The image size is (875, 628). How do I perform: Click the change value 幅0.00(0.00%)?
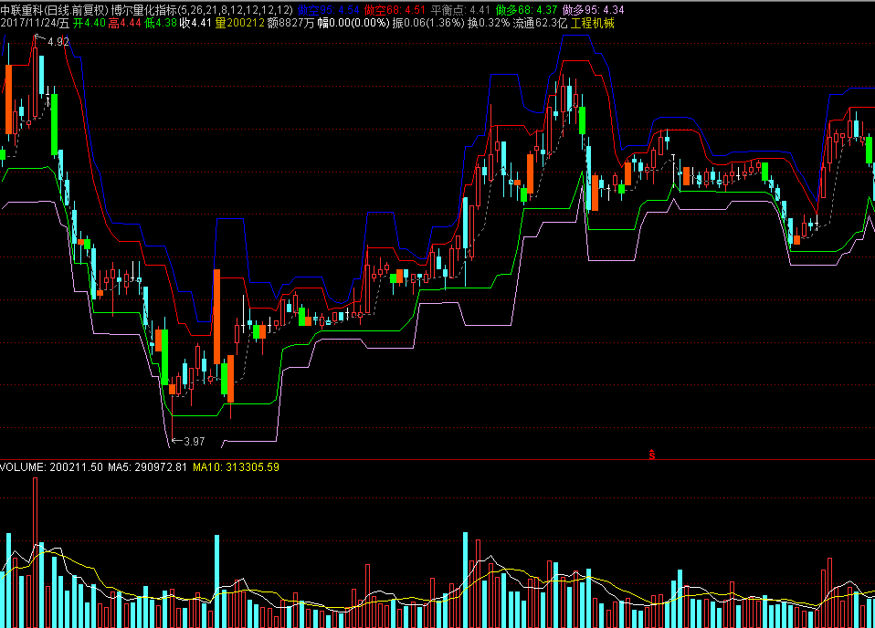click(353, 23)
